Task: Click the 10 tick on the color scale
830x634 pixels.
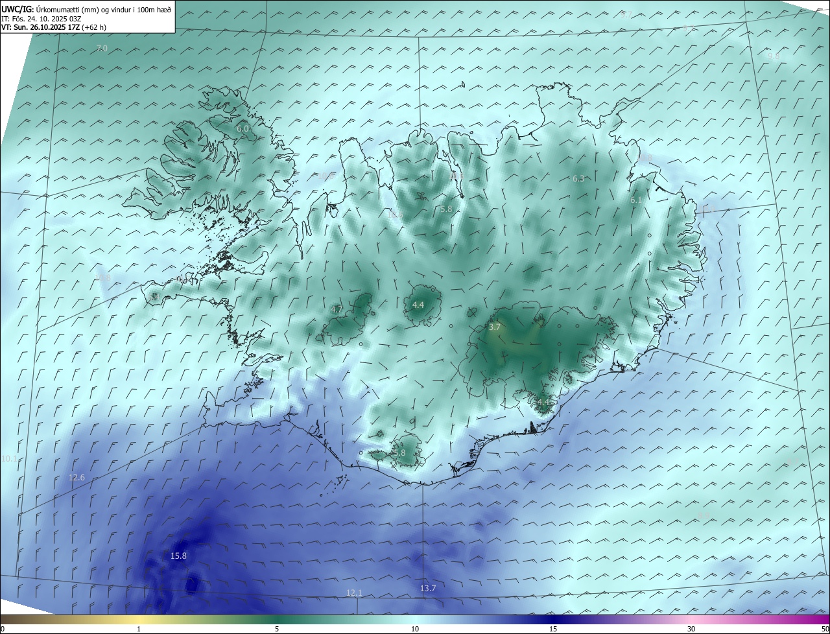Action: (415, 629)
